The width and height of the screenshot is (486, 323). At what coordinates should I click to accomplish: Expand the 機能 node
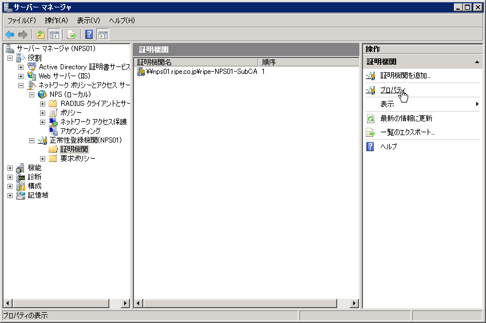pos(10,168)
